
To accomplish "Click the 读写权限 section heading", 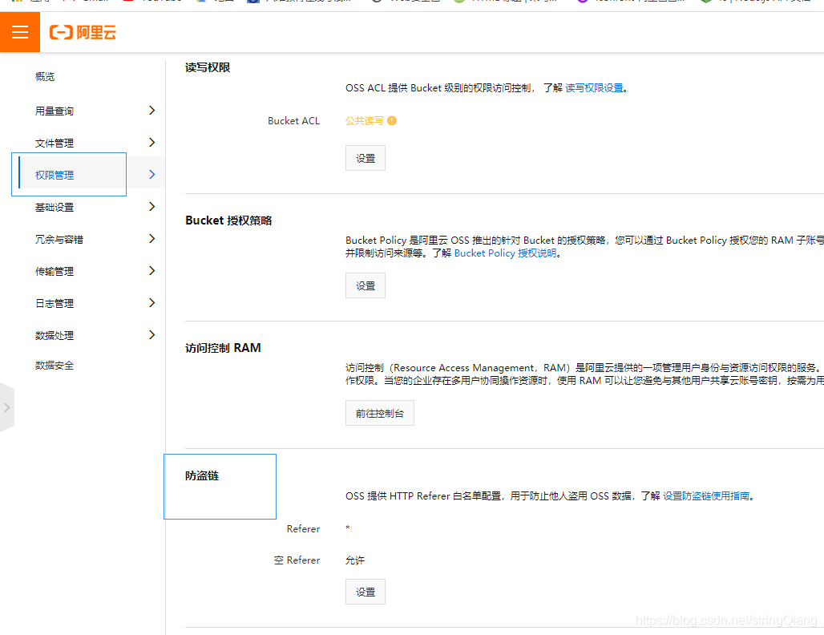I will coord(208,67).
